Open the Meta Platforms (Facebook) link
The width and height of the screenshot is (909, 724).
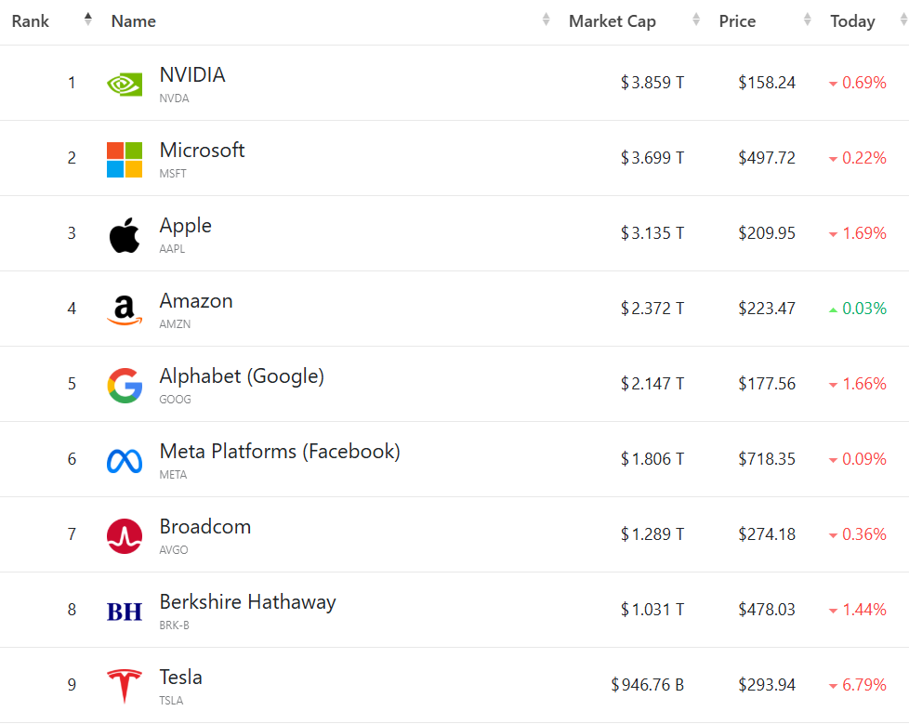pos(280,452)
